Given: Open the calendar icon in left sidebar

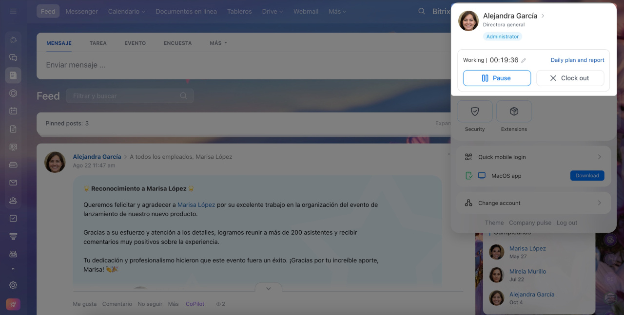Looking at the screenshot, I should tap(13, 111).
